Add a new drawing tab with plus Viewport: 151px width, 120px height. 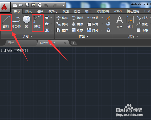[74, 43]
